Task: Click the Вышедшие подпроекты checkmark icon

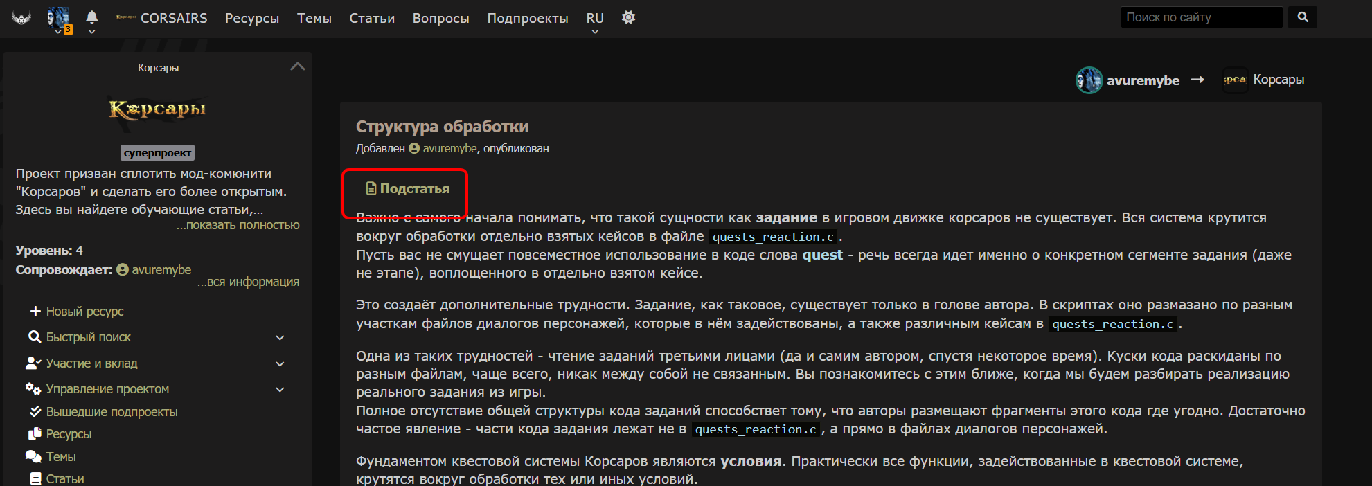Action: coord(35,412)
